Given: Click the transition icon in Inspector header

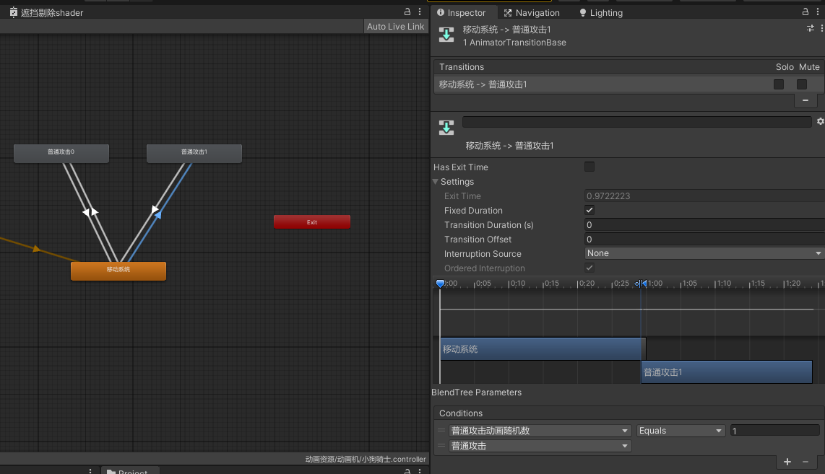Looking at the screenshot, I should [446, 35].
